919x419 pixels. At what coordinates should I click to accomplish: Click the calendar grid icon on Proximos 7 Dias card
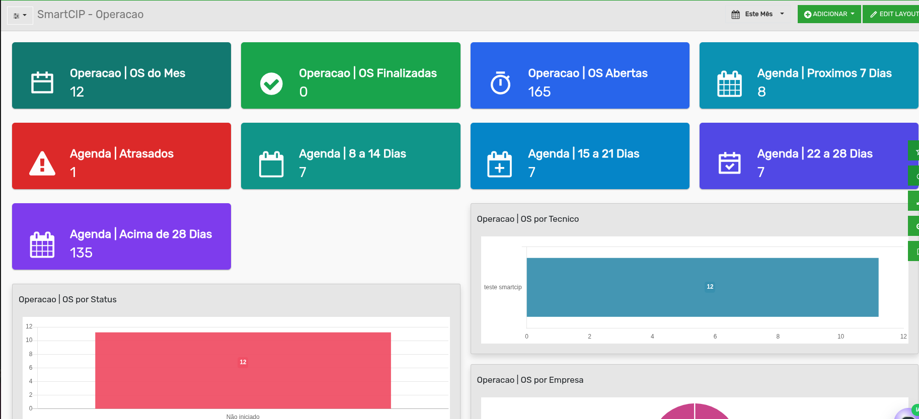729,83
